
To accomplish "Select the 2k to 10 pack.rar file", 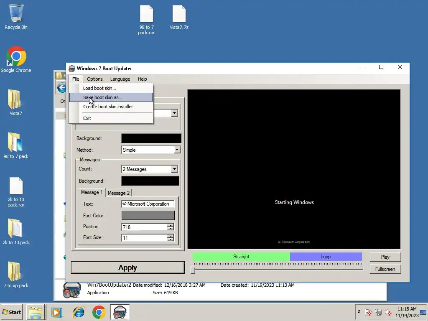I will (x=16, y=192).
